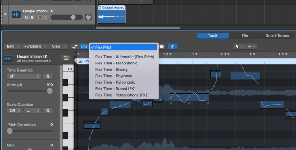Switch to the Track tab
This screenshot has height=150, width=296.
pyautogui.click(x=213, y=35)
